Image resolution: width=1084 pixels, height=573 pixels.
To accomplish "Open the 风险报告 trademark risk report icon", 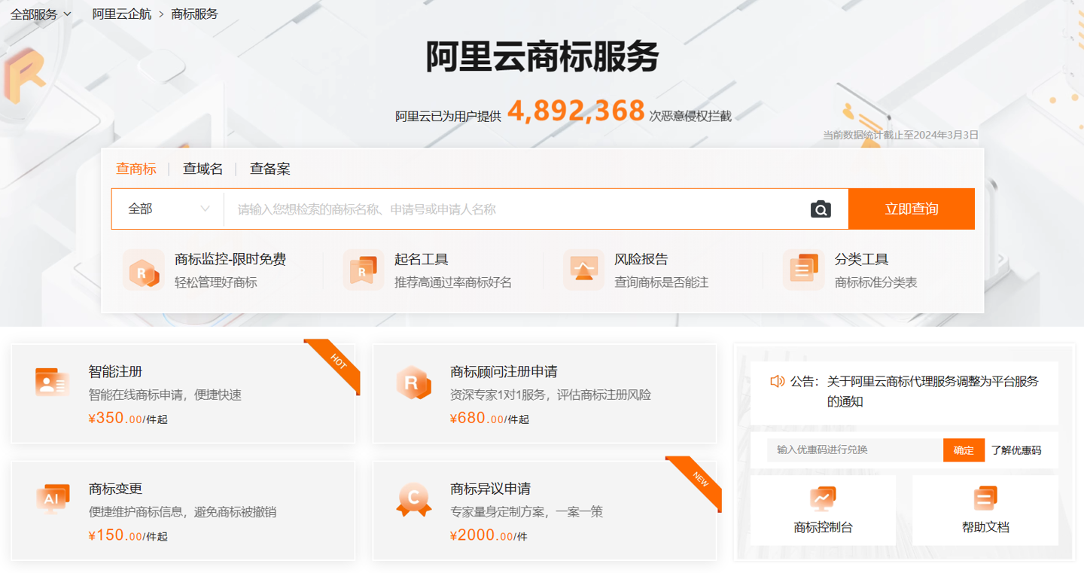I will click(x=583, y=270).
